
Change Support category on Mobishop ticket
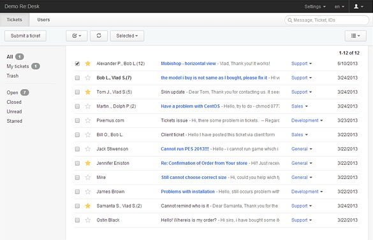pyautogui.click(x=302, y=64)
